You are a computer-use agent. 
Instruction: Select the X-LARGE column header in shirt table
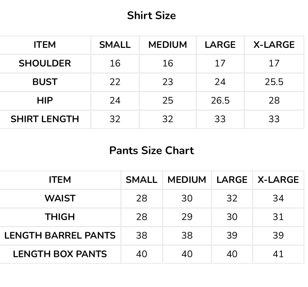point(274,45)
